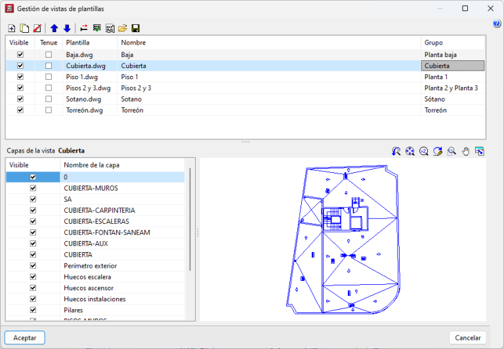Select the Sótano group cell
The height and width of the screenshot is (349, 504).
[x=453, y=99]
